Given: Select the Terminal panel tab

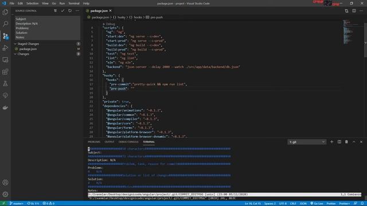Looking at the screenshot, I should tap(149, 142).
